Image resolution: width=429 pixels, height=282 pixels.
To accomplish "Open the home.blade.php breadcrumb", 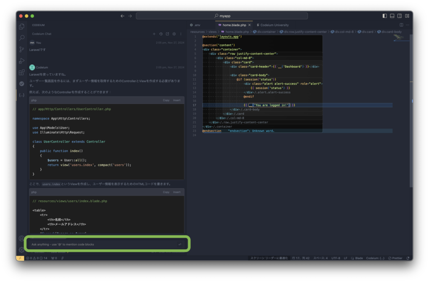I will coord(235,32).
